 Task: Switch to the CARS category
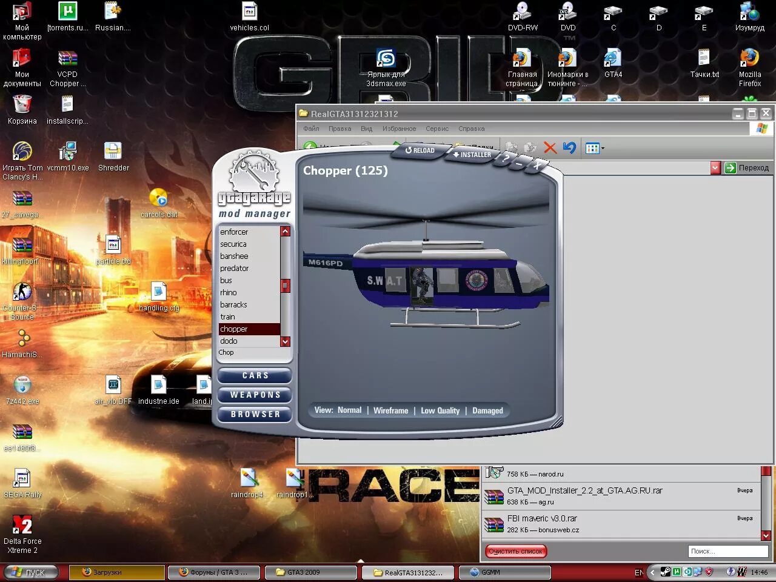click(255, 376)
